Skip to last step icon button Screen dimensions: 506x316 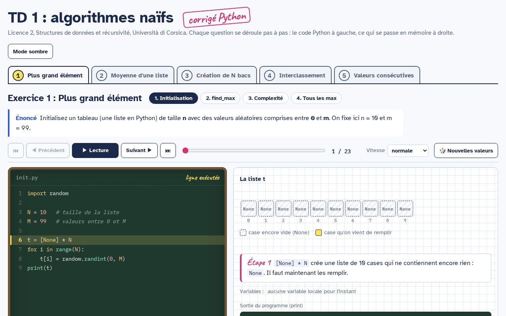pyautogui.click(x=168, y=150)
